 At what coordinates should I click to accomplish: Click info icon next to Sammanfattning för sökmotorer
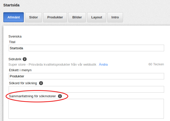[60, 96]
